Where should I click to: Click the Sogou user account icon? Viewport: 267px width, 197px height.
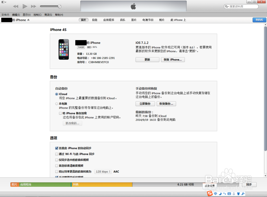234,194
